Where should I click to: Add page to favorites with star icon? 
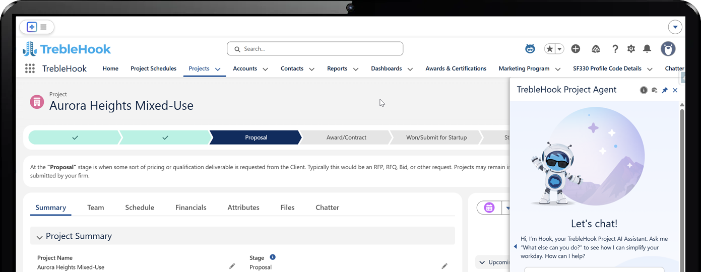[550, 49]
